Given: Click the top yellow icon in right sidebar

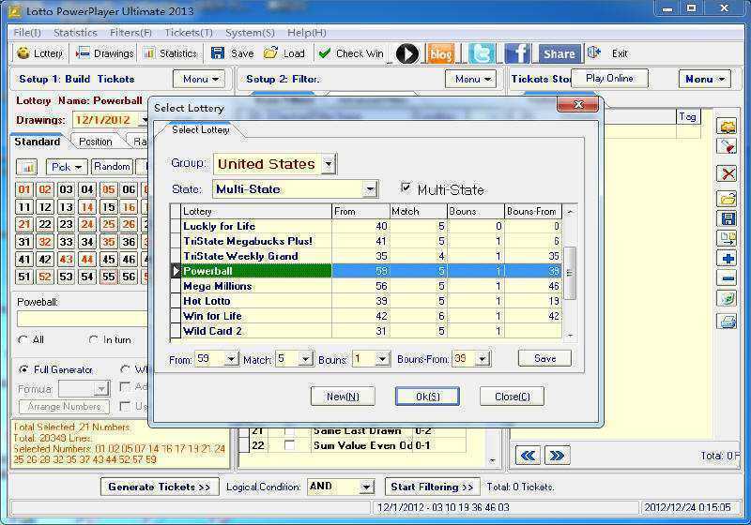Looking at the screenshot, I should point(728,127).
